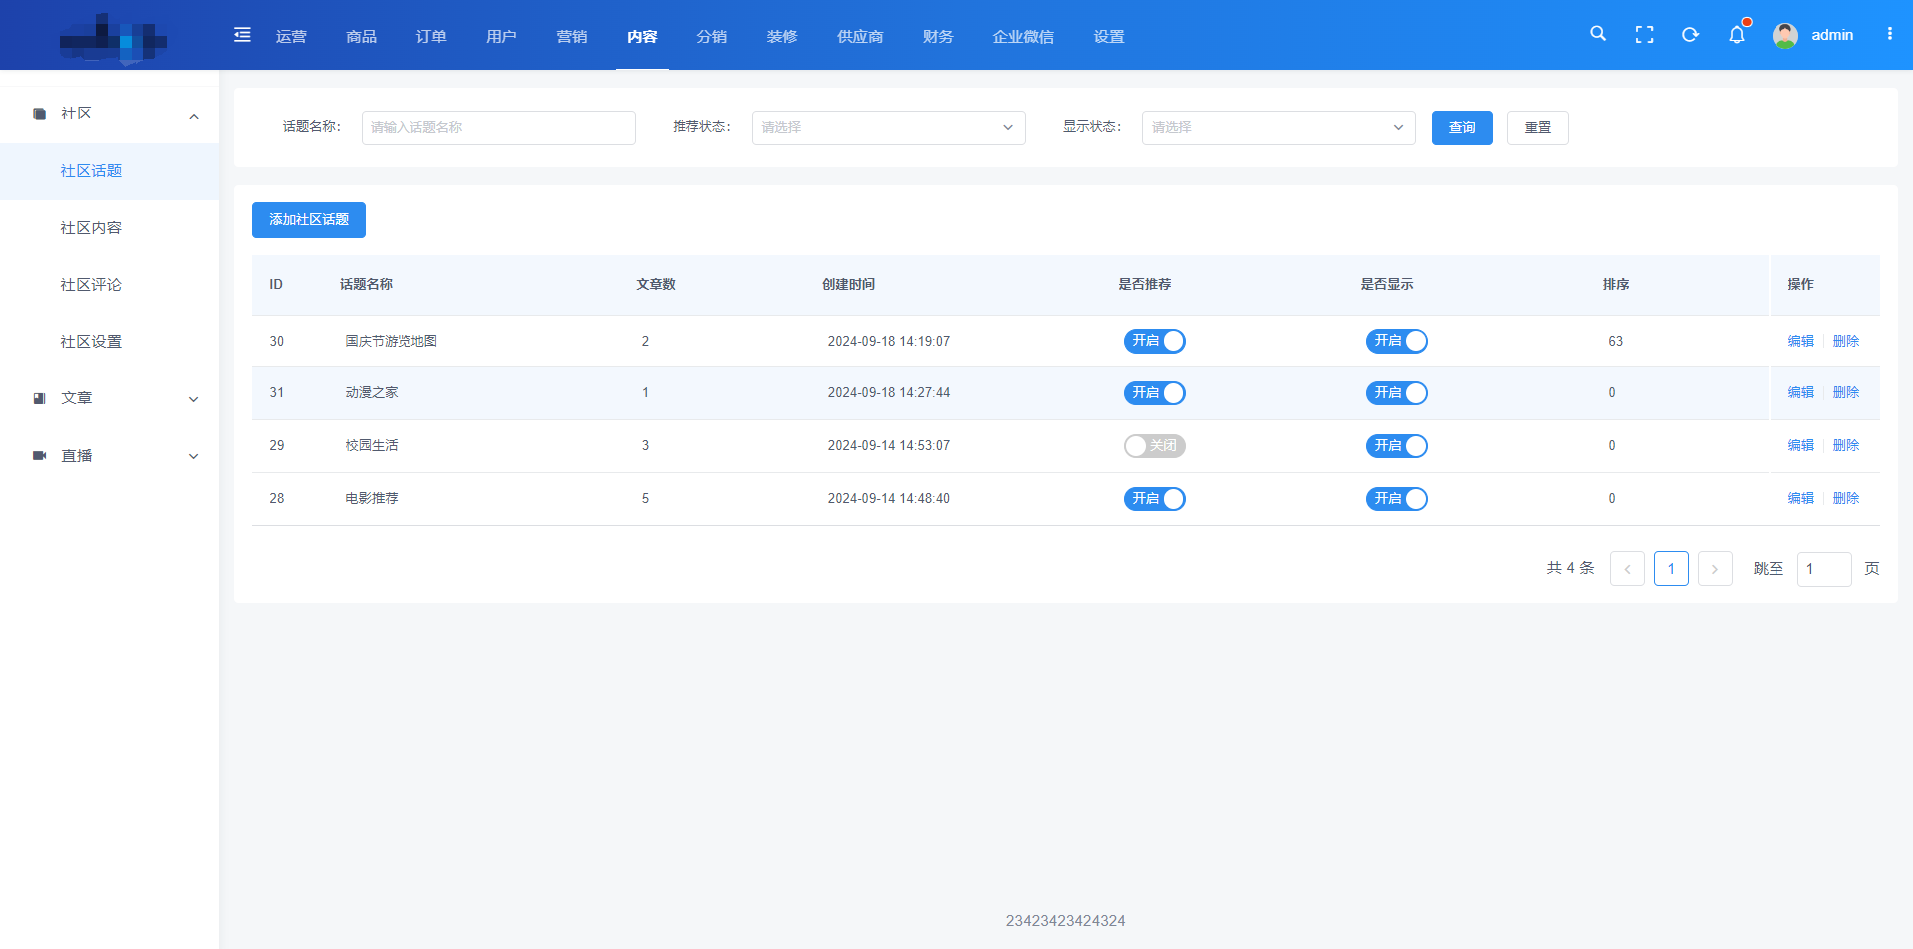Switch to the 商品 top menu
This screenshot has height=949, width=1913.
coord(361,36)
